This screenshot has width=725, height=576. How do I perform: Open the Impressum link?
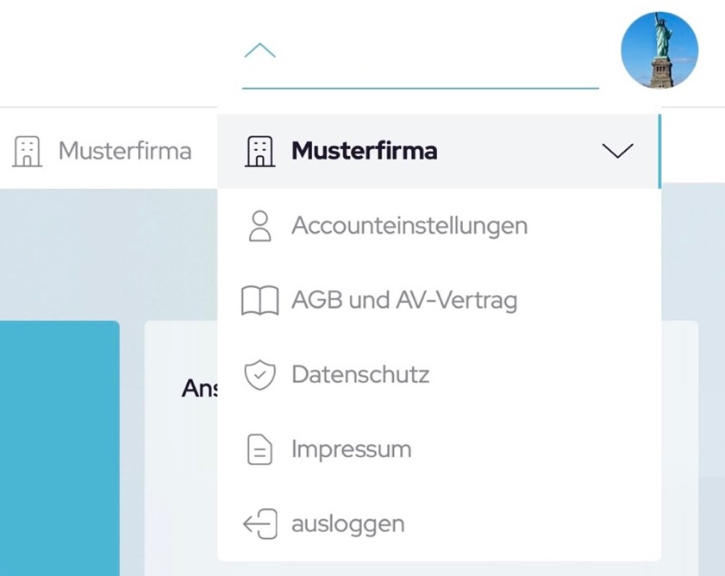(x=351, y=450)
